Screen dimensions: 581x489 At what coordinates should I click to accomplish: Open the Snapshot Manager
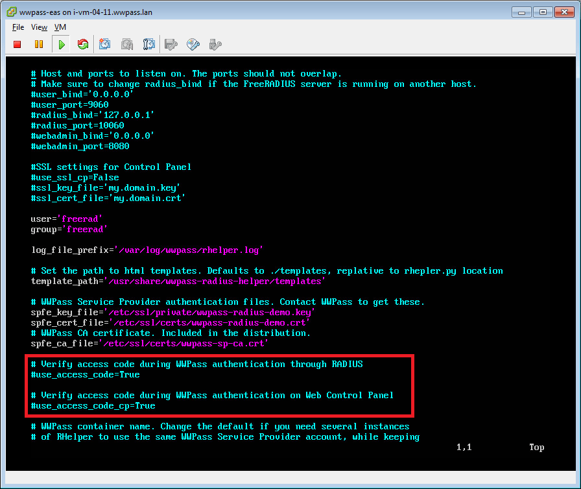[x=148, y=44]
